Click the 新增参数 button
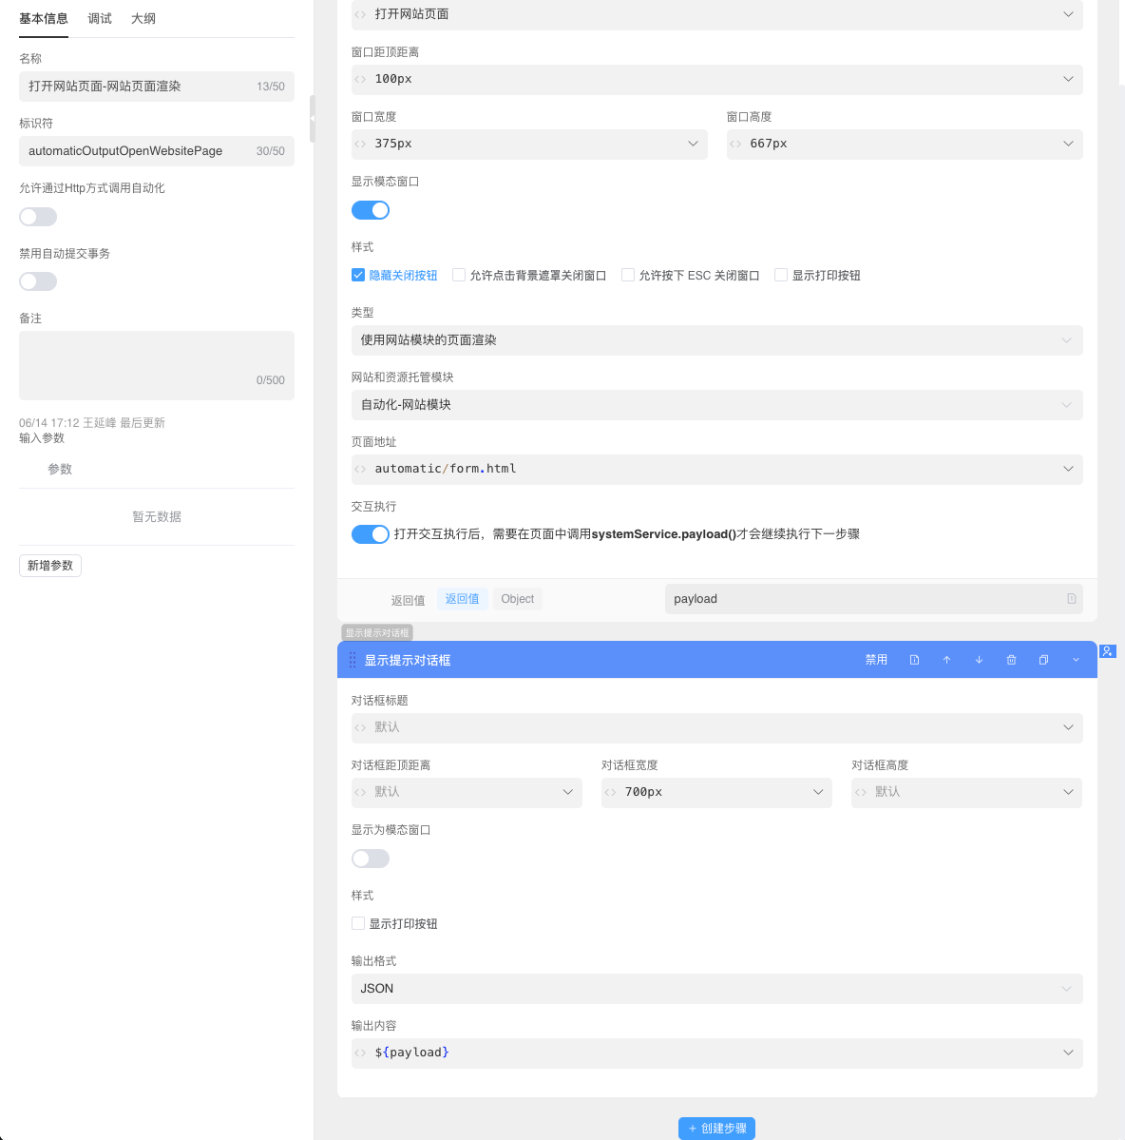 pos(50,566)
